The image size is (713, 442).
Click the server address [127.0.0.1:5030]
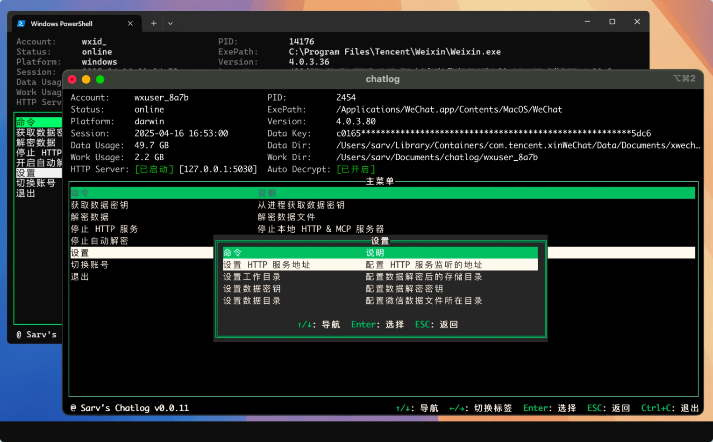click(218, 169)
